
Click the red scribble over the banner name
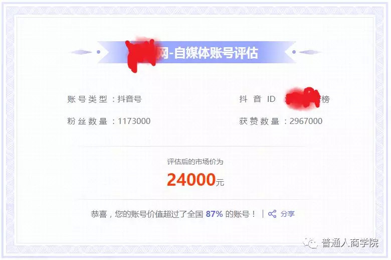[x=142, y=55]
